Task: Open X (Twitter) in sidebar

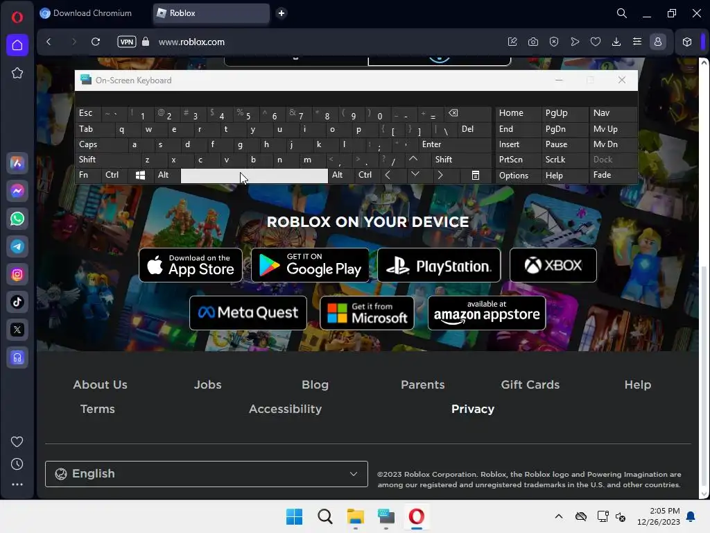Action: point(17,330)
